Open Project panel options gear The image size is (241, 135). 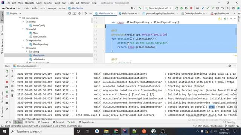pyautogui.click(x=85, y=13)
